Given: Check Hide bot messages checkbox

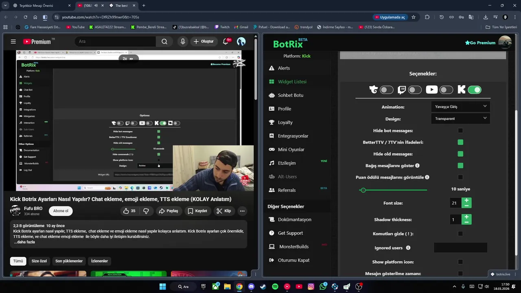Looking at the screenshot, I should click(x=460, y=131).
